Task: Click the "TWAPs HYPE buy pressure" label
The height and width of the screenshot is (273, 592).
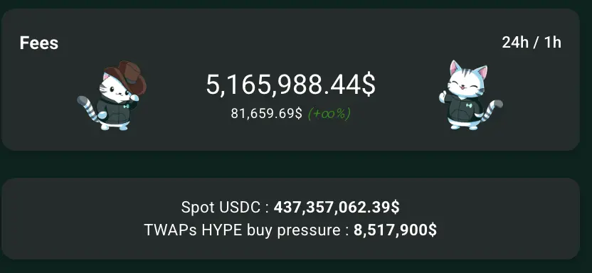Action: tap(243, 230)
